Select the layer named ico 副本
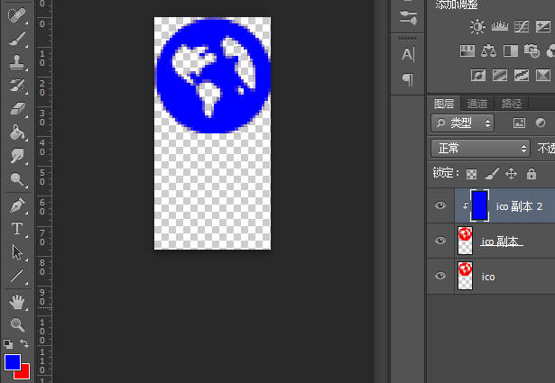Screen dimensions: 555x383 pyautogui.click(x=500, y=242)
